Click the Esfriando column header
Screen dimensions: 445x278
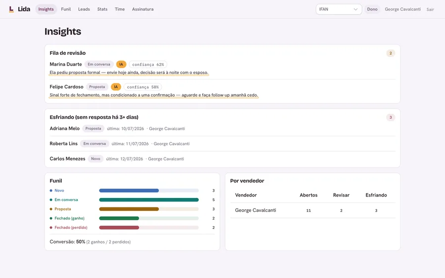click(376, 195)
